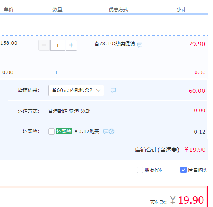
Task: Click the 实付款 ¥19.90 total amount
Action: click(x=187, y=200)
